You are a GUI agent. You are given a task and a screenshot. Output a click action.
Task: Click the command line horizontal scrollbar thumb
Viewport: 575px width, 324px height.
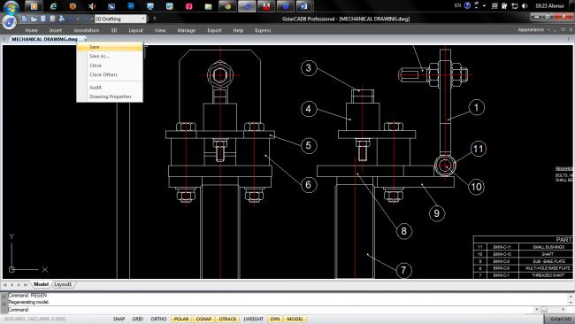[x=544, y=309]
